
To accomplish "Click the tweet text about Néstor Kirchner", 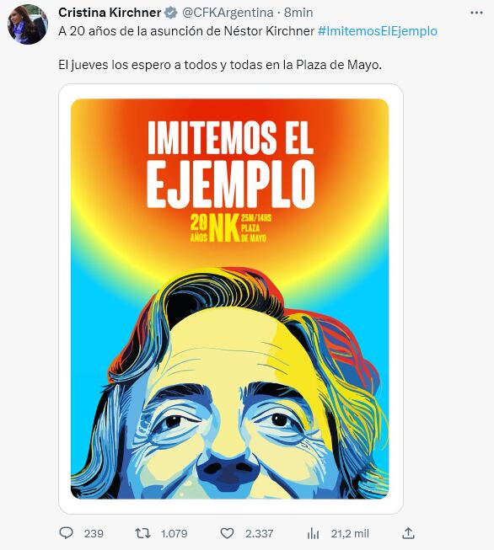I will tap(186, 31).
